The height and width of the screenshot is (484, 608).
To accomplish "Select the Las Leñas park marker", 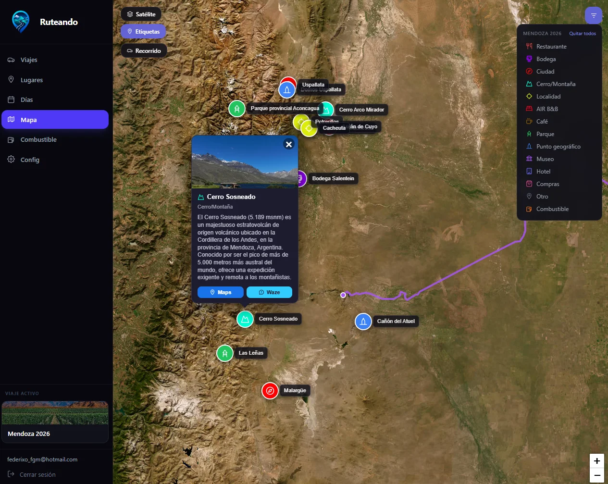I will click(x=225, y=353).
